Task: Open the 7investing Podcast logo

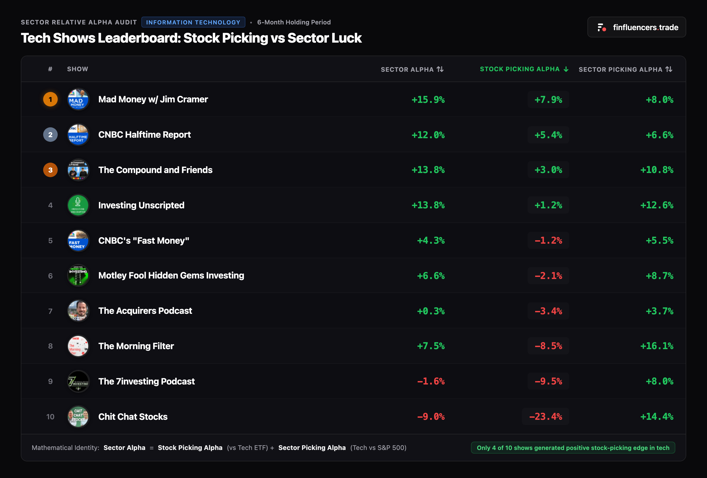Action: coord(78,381)
